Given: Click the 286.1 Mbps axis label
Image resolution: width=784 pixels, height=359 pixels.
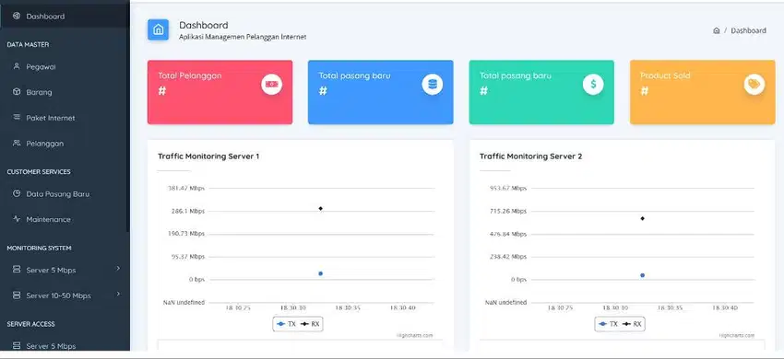Looking at the screenshot, I should pos(188,211).
